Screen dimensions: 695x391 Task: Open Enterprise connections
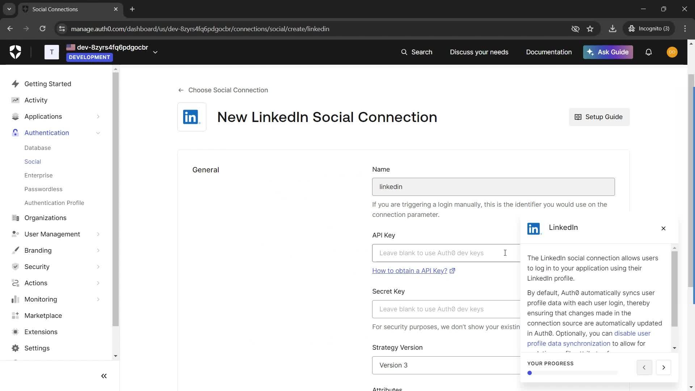click(38, 175)
